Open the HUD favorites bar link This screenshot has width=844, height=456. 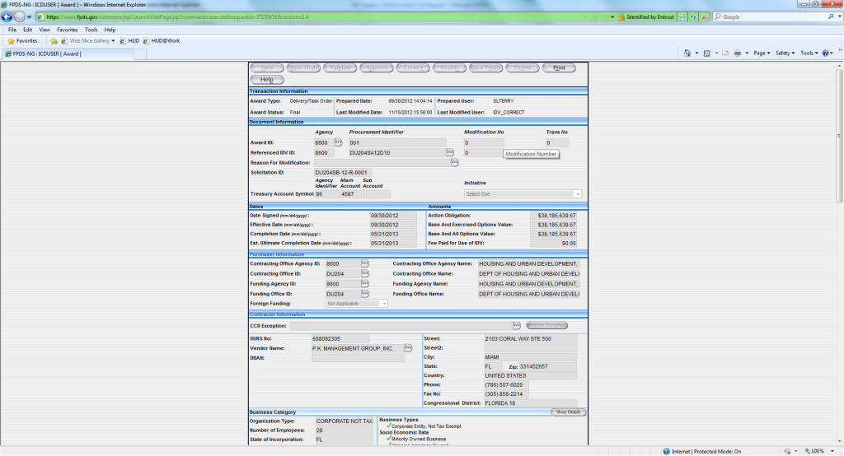[129, 41]
